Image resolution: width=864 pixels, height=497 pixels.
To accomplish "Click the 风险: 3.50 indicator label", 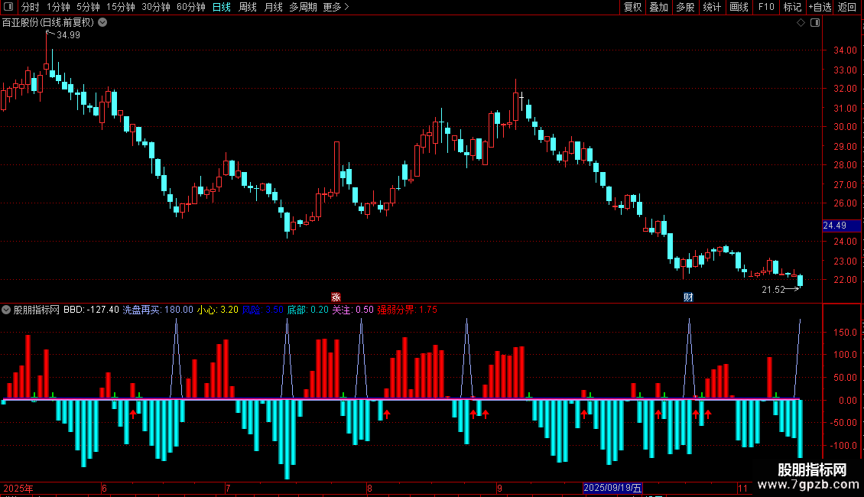I will (263, 310).
